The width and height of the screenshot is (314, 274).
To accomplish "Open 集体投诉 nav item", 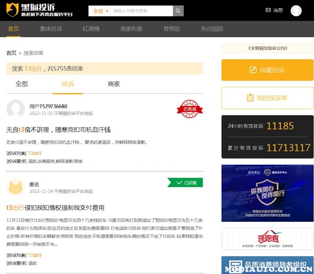I will (x=51, y=29).
